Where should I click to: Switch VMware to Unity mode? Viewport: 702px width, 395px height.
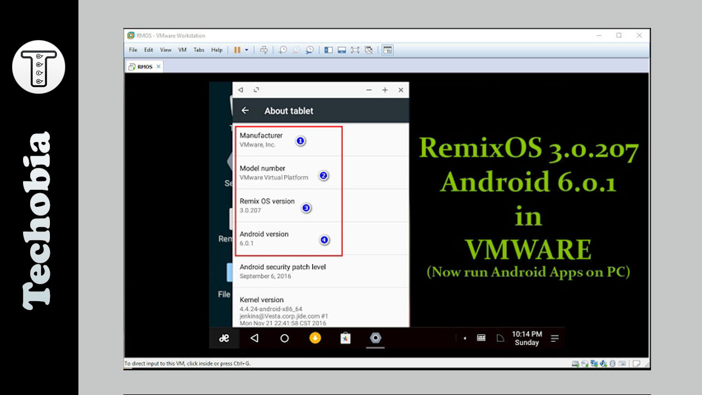[369, 50]
